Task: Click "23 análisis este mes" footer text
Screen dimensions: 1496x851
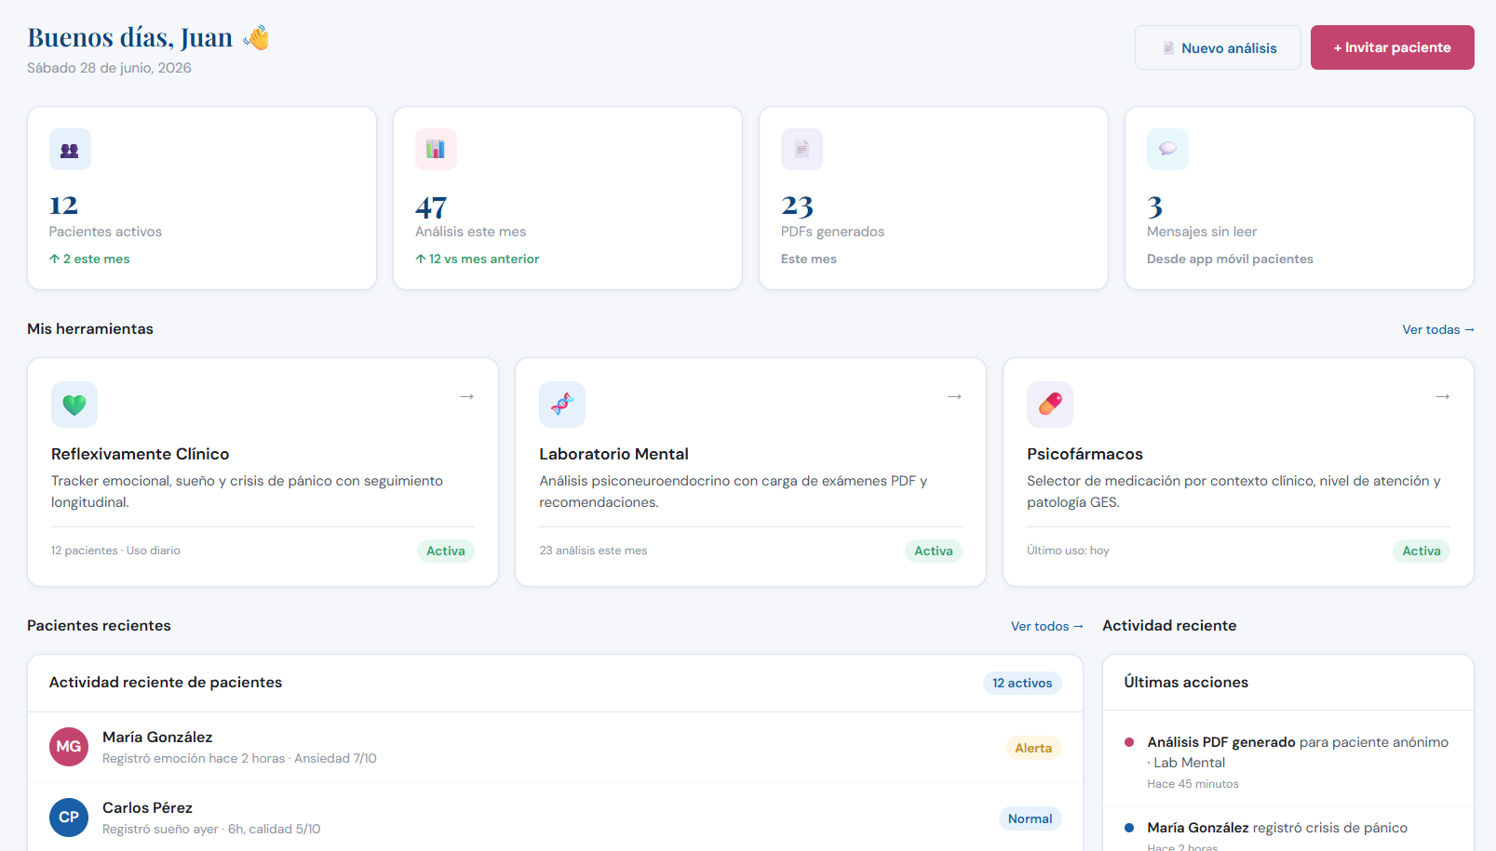Action: tap(593, 551)
